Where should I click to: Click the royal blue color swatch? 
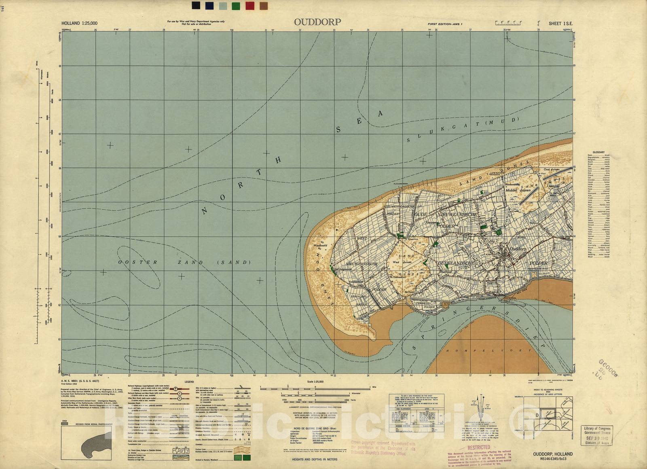(x=209, y=6)
